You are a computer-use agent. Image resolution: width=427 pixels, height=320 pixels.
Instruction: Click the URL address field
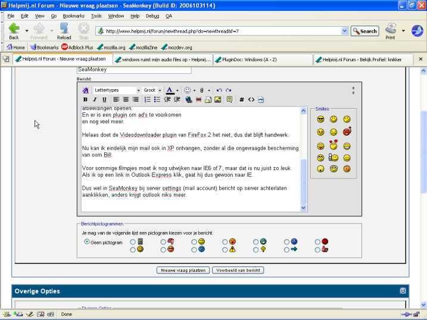[x=222, y=31]
